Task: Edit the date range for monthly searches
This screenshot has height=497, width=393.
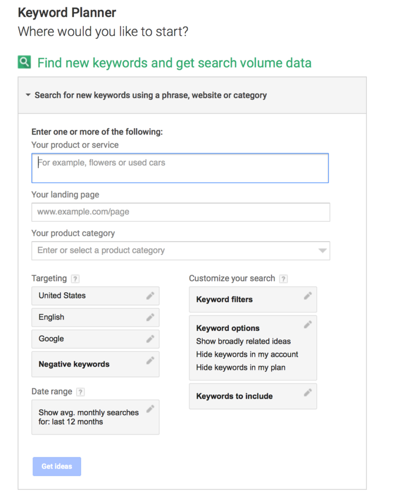Action: pyautogui.click(x=150, y=408)
